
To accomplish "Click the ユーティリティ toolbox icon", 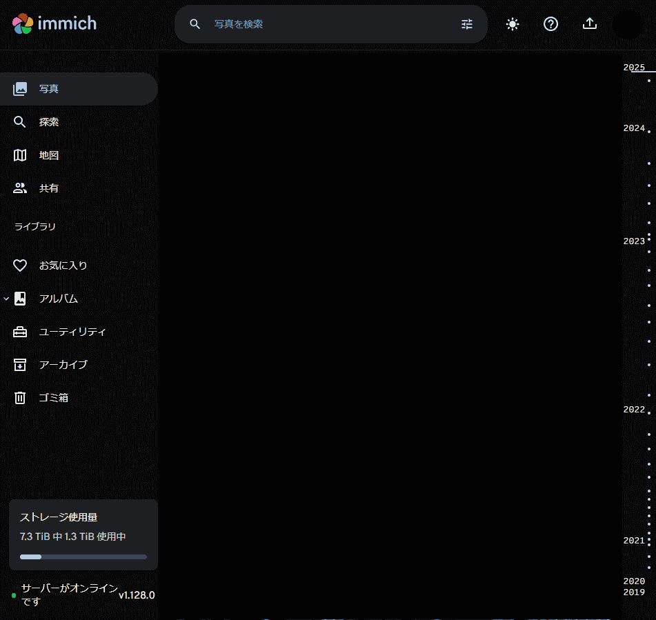I will pos(20,332).
